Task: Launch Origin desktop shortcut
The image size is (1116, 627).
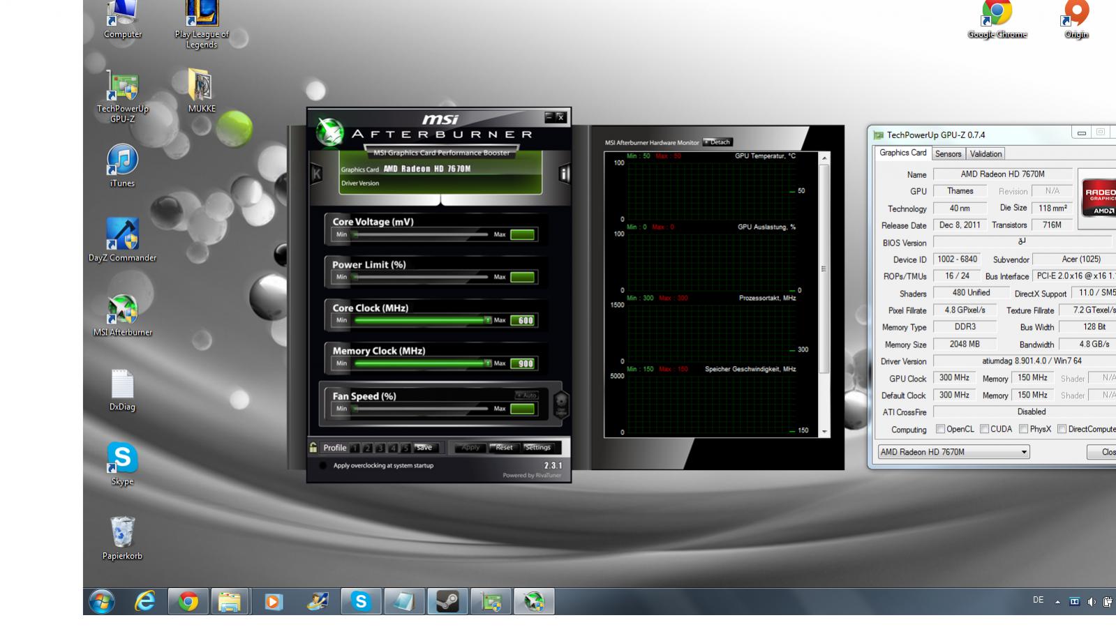Action: tap(1076, 20)
